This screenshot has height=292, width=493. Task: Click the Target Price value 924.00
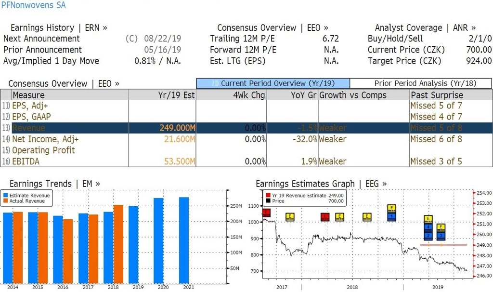pyautogui.click(x=479, y=61)
